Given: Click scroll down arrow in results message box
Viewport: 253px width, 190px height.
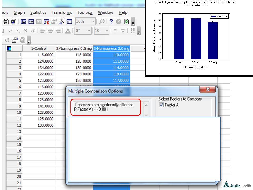Looking at the screenshot, I should click(x=146, y=115).
